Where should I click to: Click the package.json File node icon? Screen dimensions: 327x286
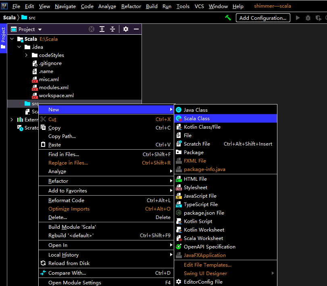(179, 213)
